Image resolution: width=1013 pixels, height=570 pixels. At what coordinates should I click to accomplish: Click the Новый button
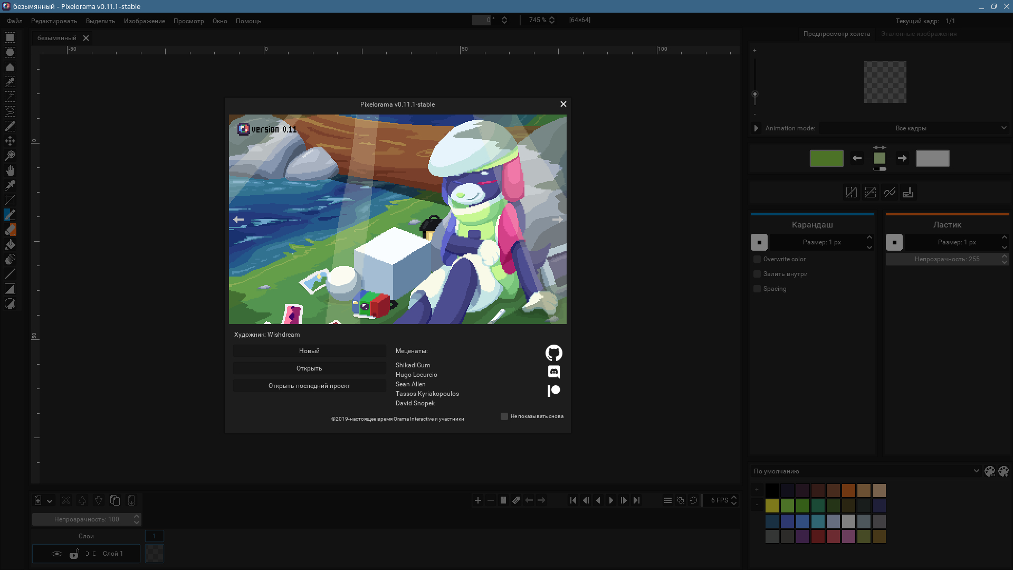coord(309,351)
